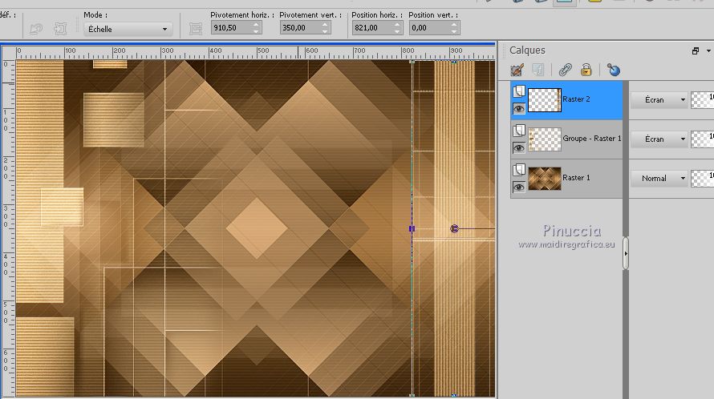Hide the Raster 2 layer with eye icon

click(x=518, y=108)
